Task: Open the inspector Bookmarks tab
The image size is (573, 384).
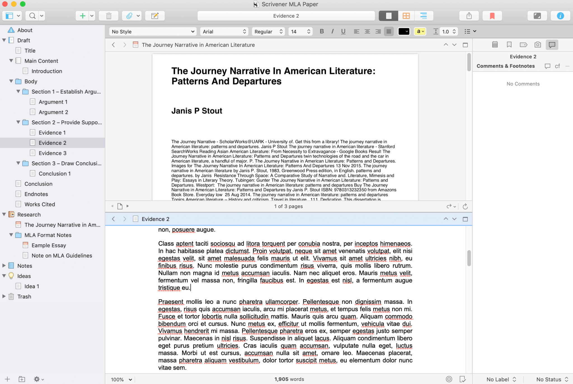Action: click(509, 44)
